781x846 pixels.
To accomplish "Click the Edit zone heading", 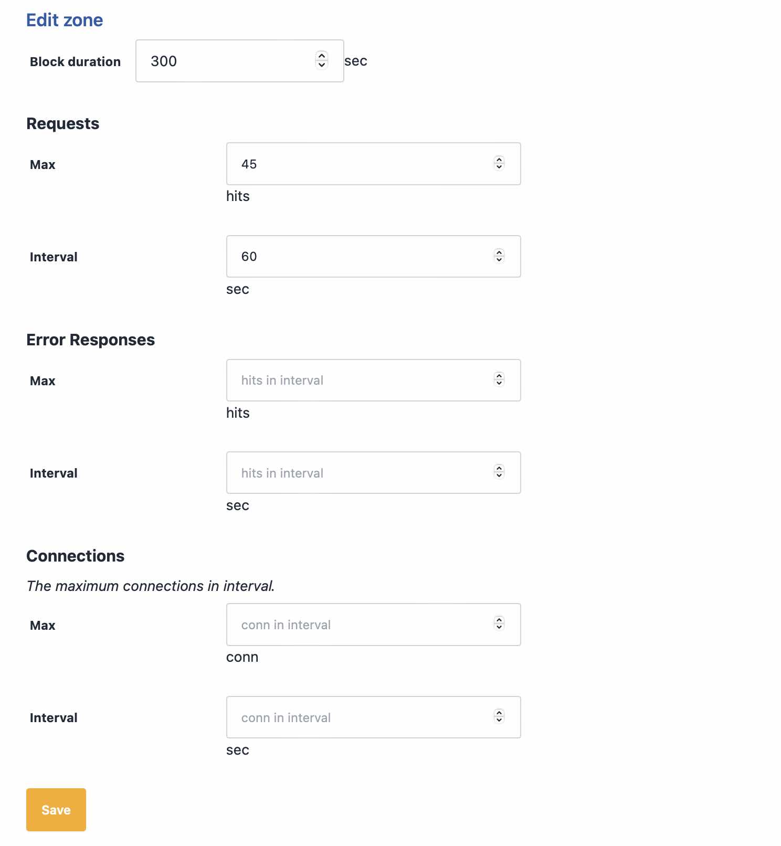I will pyautogui.click(x=65, y=20).
